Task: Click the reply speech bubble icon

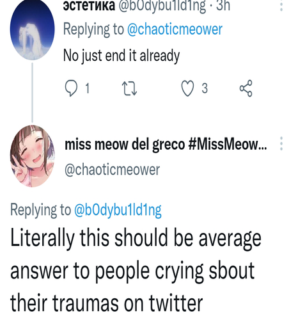Action: click(71, 88)
